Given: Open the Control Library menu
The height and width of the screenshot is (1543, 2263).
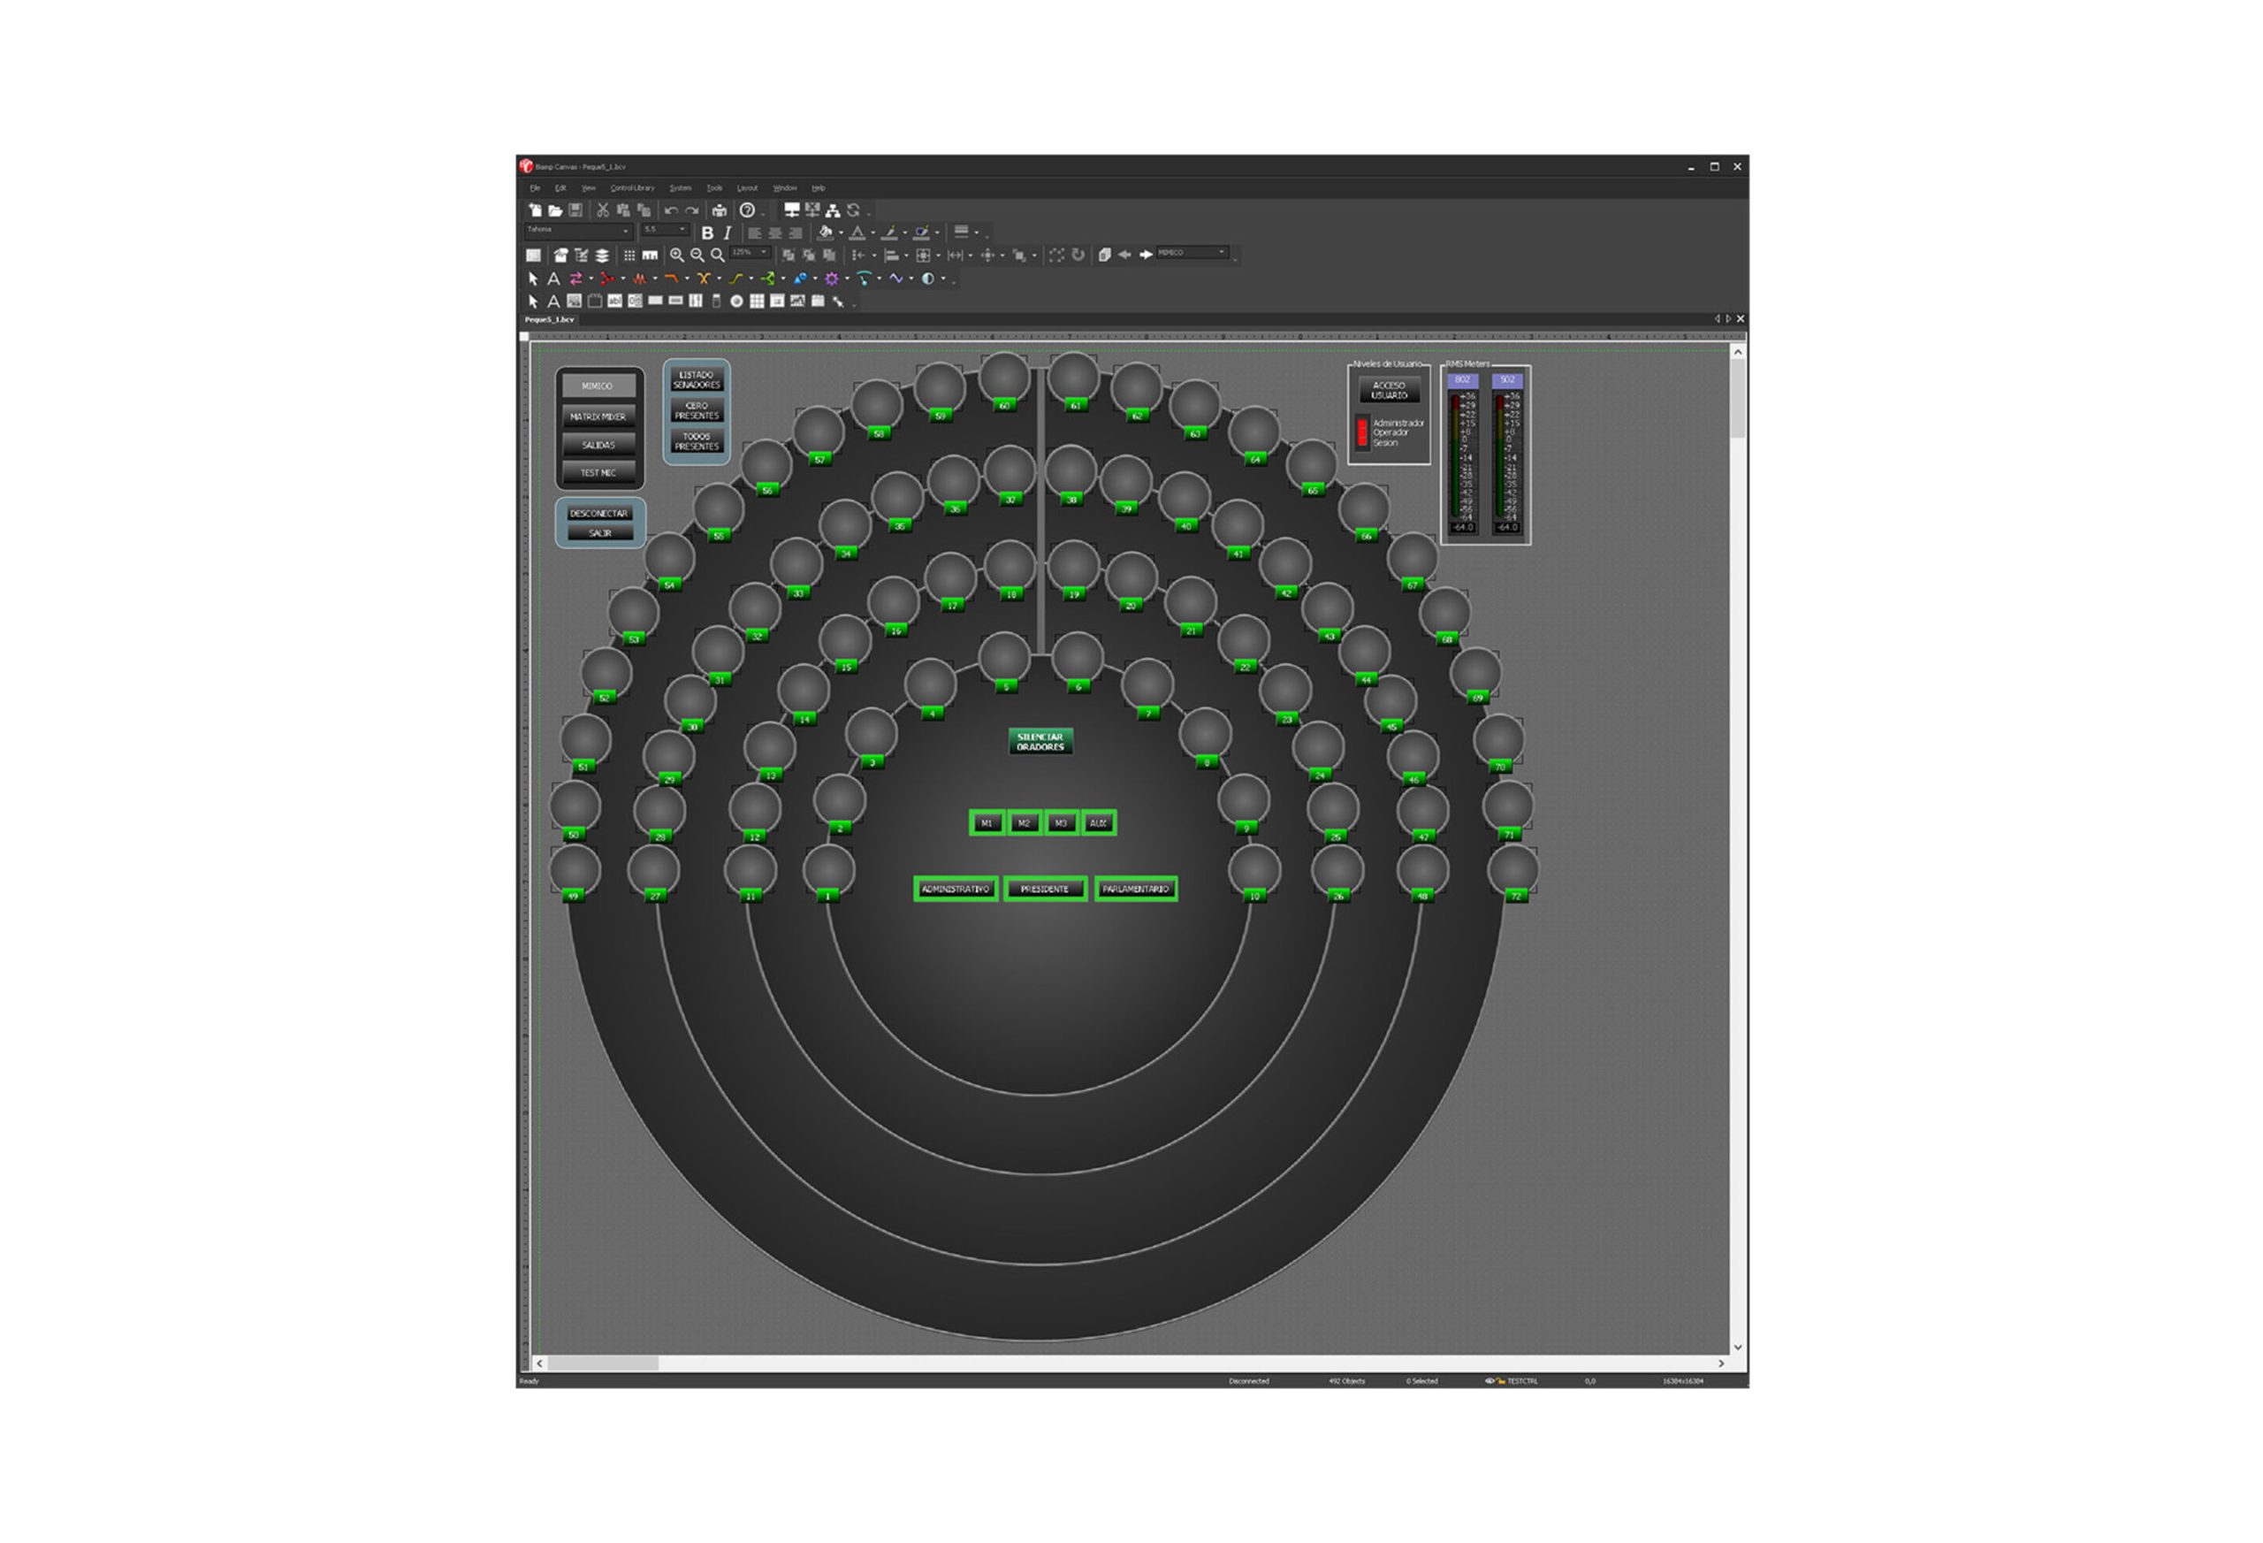Looking at the screenshot, I should point(632,188).
